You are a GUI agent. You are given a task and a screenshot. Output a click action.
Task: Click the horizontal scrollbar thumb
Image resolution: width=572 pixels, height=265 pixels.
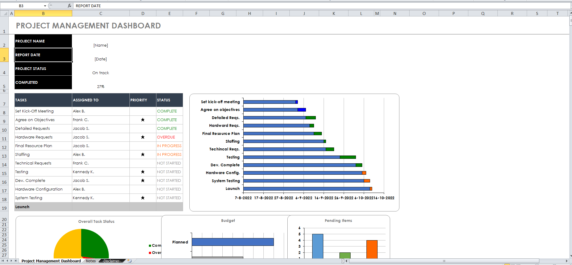pyautogui.click(x=444, y=261)
